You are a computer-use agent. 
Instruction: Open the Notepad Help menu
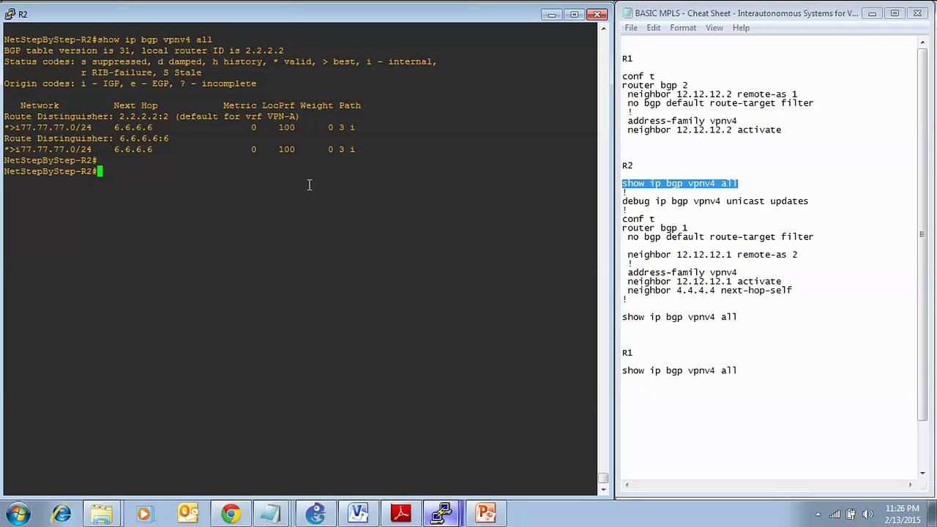[x=741, y=28]
